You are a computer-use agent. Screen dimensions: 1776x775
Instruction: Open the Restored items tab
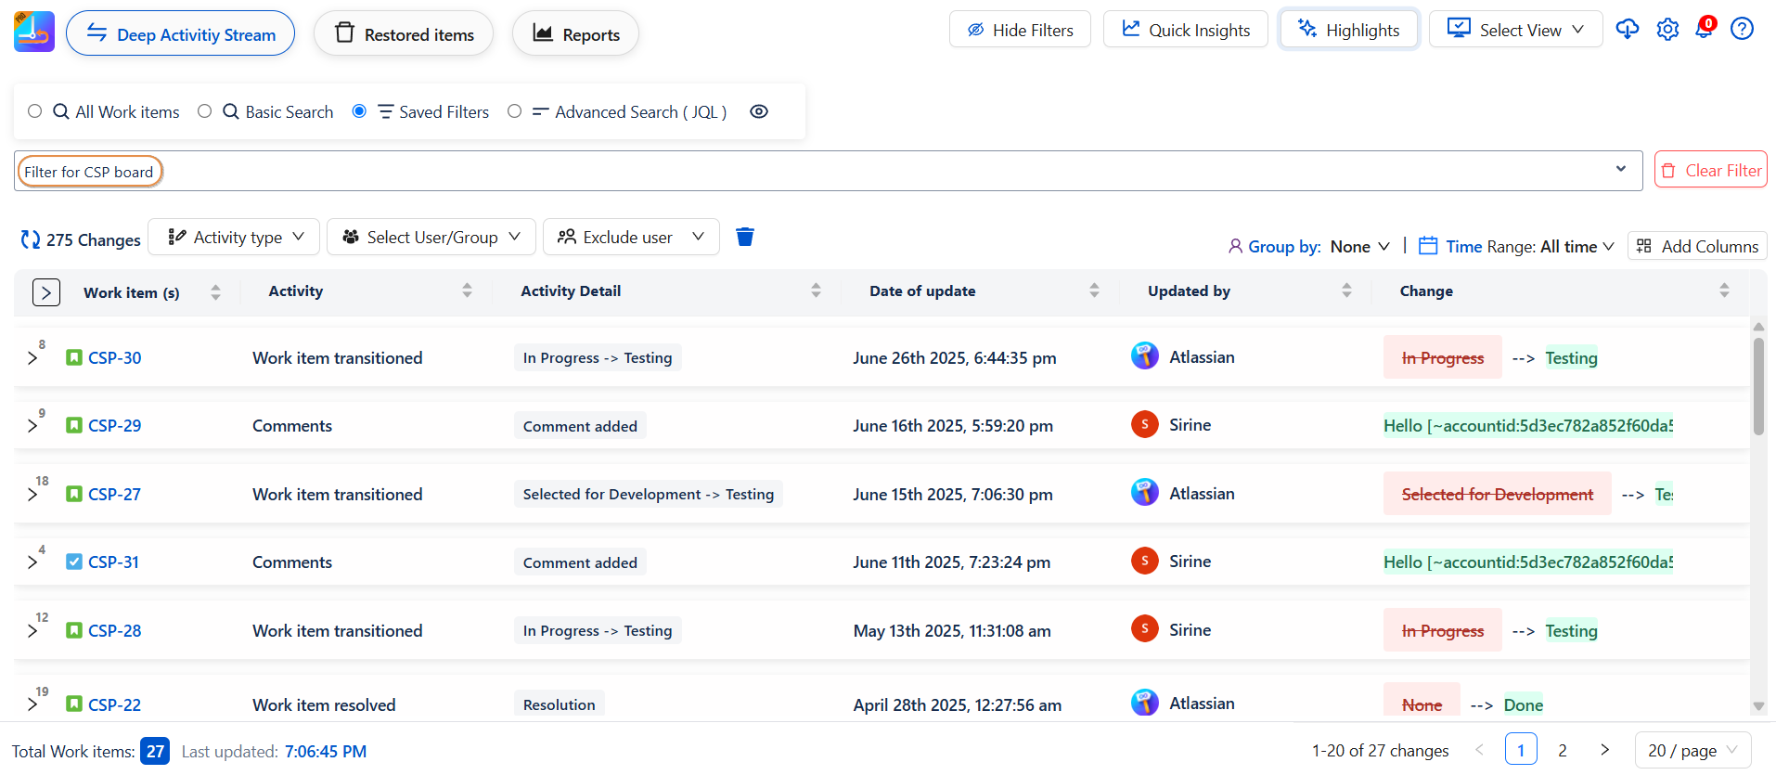[x=404, y=34]
